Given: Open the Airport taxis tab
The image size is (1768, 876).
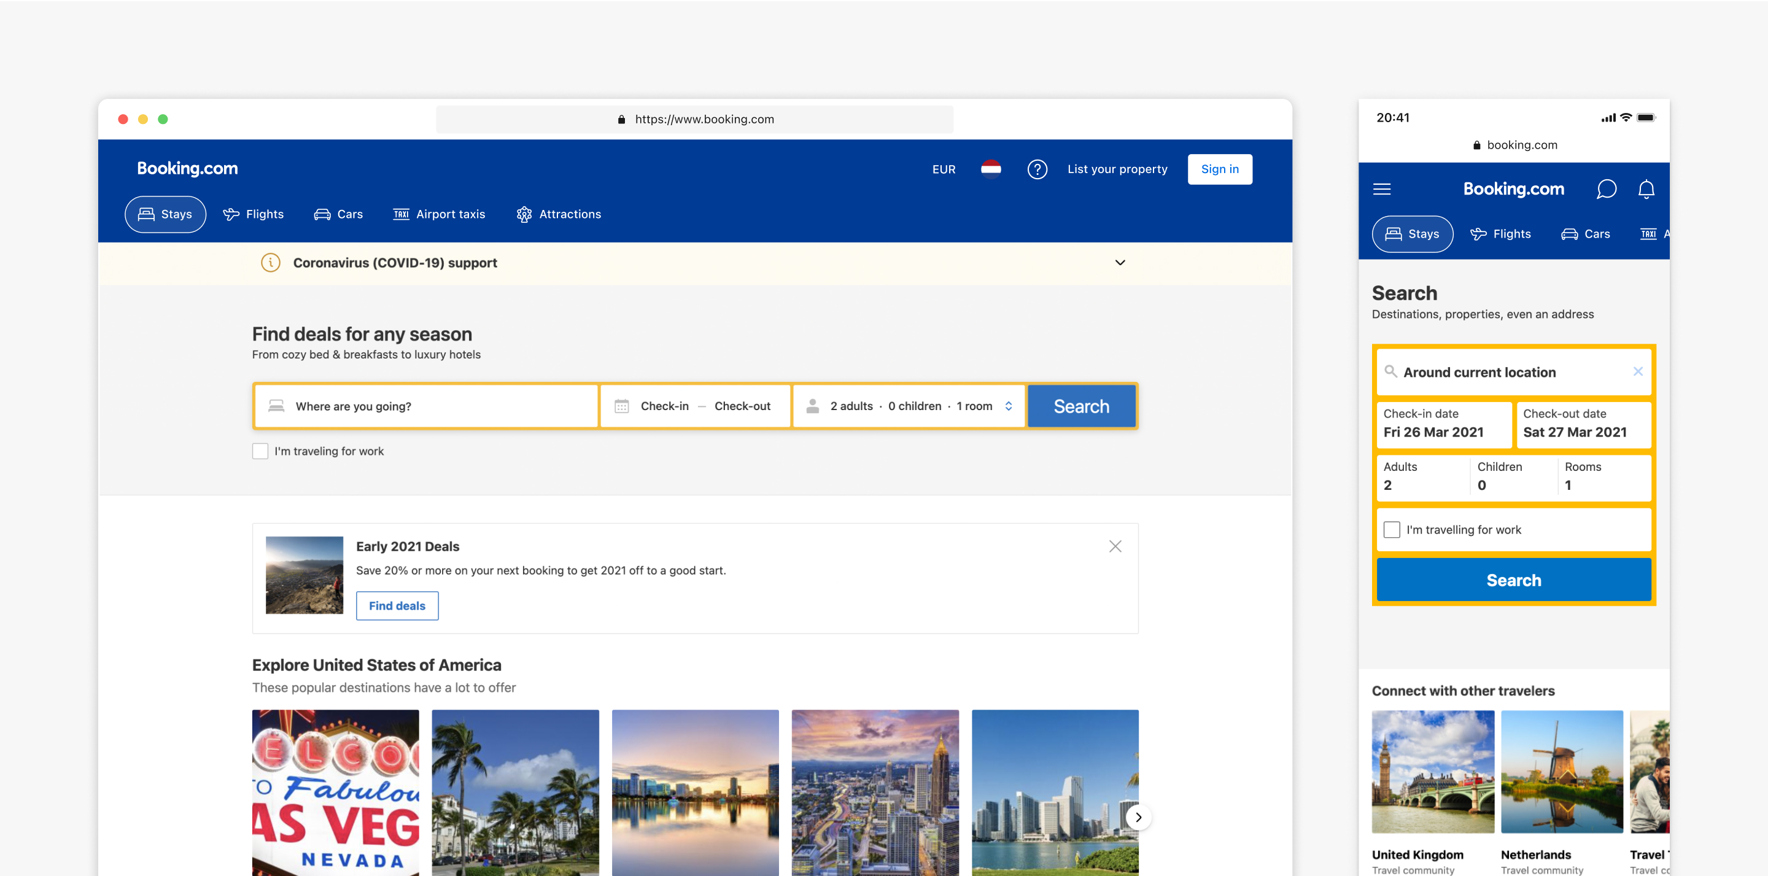Looking at the screenshot, I should tap(438, 214).
